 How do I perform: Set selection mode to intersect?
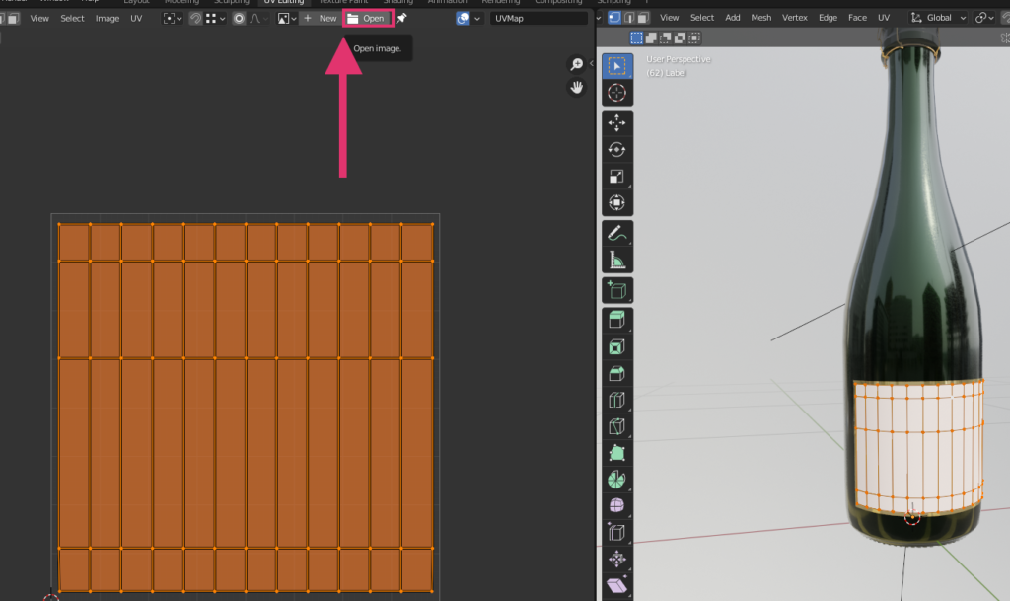tap(693, 38)
